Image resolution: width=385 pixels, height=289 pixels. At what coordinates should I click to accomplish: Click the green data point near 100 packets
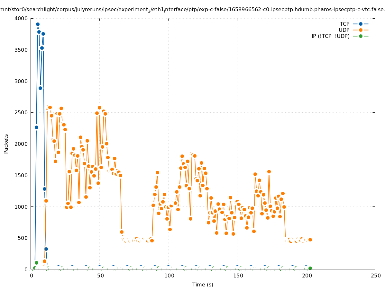[36, 263]
